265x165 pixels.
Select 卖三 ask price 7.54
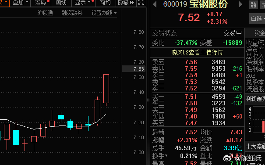coord(191,75)
